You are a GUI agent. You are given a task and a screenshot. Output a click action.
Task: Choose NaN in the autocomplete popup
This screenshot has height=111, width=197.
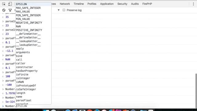34,27
